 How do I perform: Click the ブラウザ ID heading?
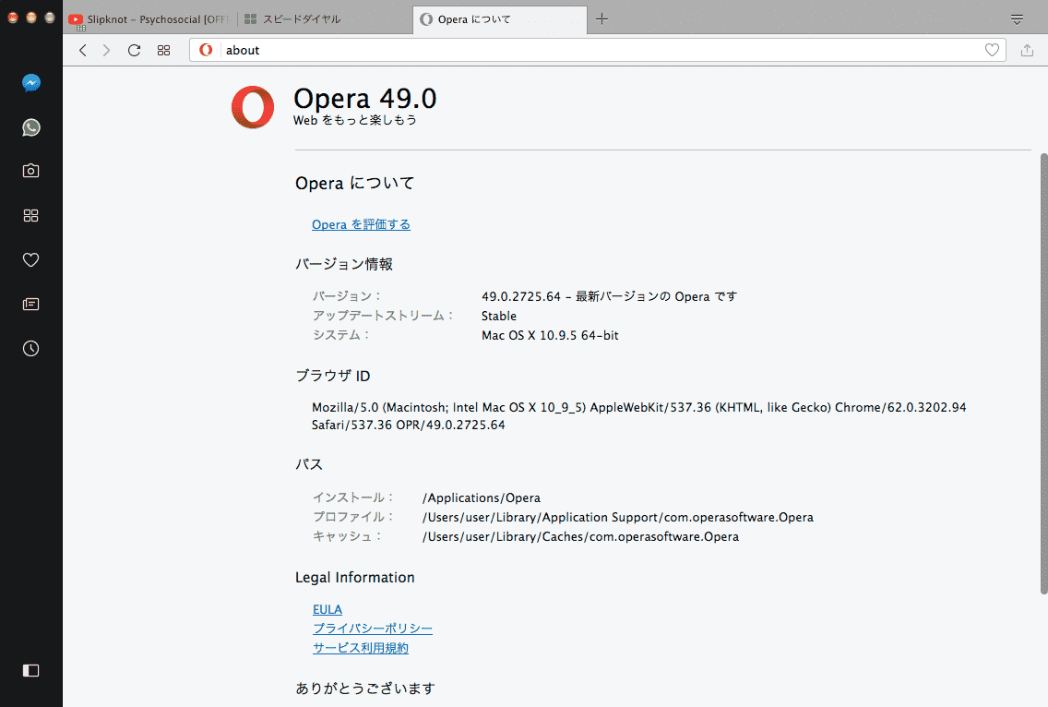tap(333, 376)
